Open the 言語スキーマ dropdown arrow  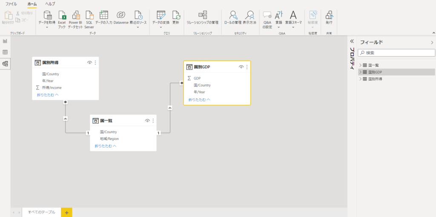pyautogui.click(x=293, y=27)
